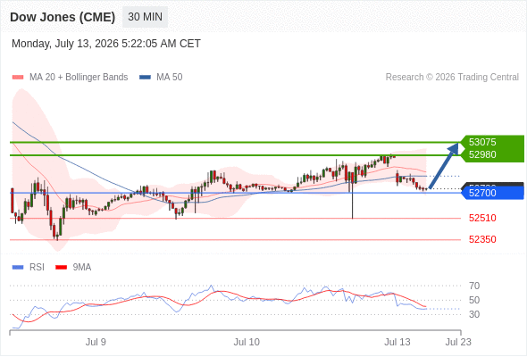Viewport: 527px width, 357px height.
Task: Click the RSI 30 level label
Action: click(474, 314)
